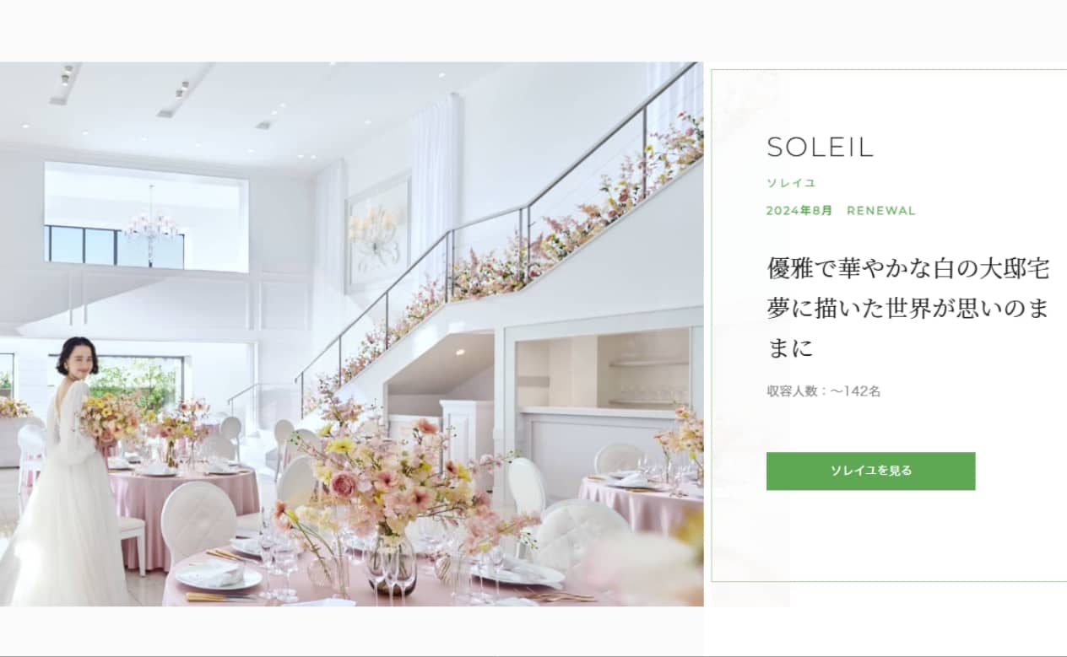The height and width of the screenshot is (657, 1067).
Task: Click the wine glasses on front table
Action: [279, 561]
